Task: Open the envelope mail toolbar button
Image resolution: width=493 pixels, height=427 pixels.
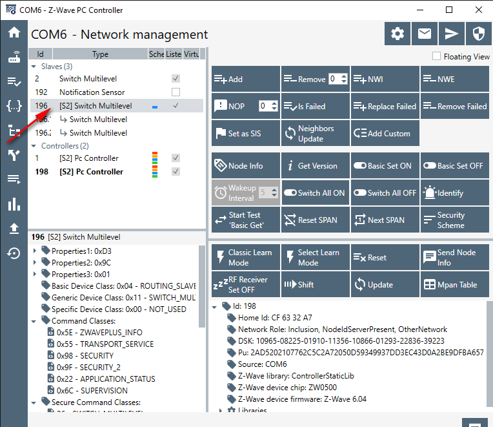Action: click(x=425, y=34)
